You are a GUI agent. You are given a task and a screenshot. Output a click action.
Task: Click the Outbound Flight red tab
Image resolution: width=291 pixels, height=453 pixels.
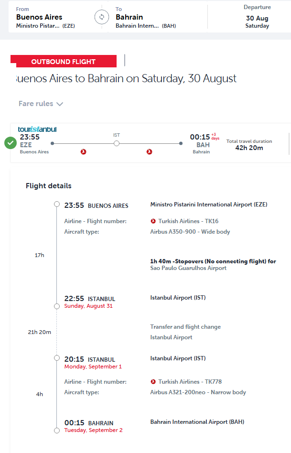point(64,61)
